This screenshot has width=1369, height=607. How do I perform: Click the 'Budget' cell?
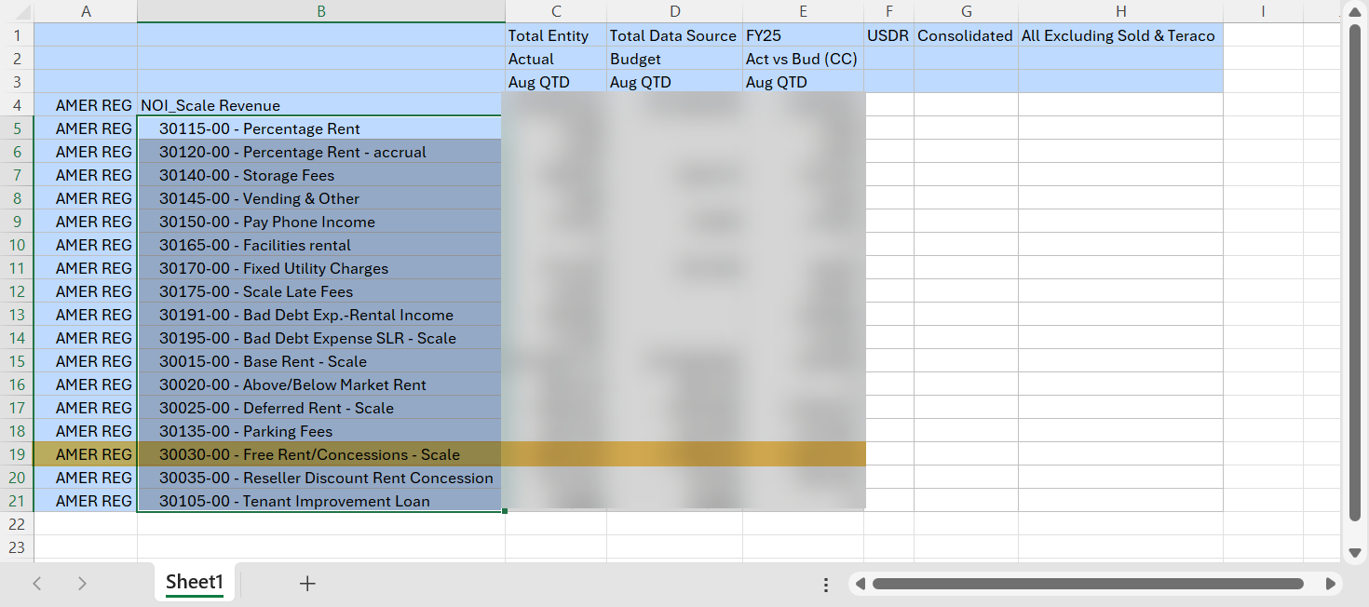click(x=674, y=59)
